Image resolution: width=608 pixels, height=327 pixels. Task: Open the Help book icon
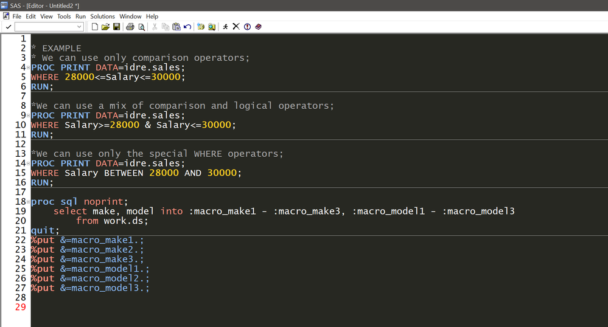coord(258,27)
